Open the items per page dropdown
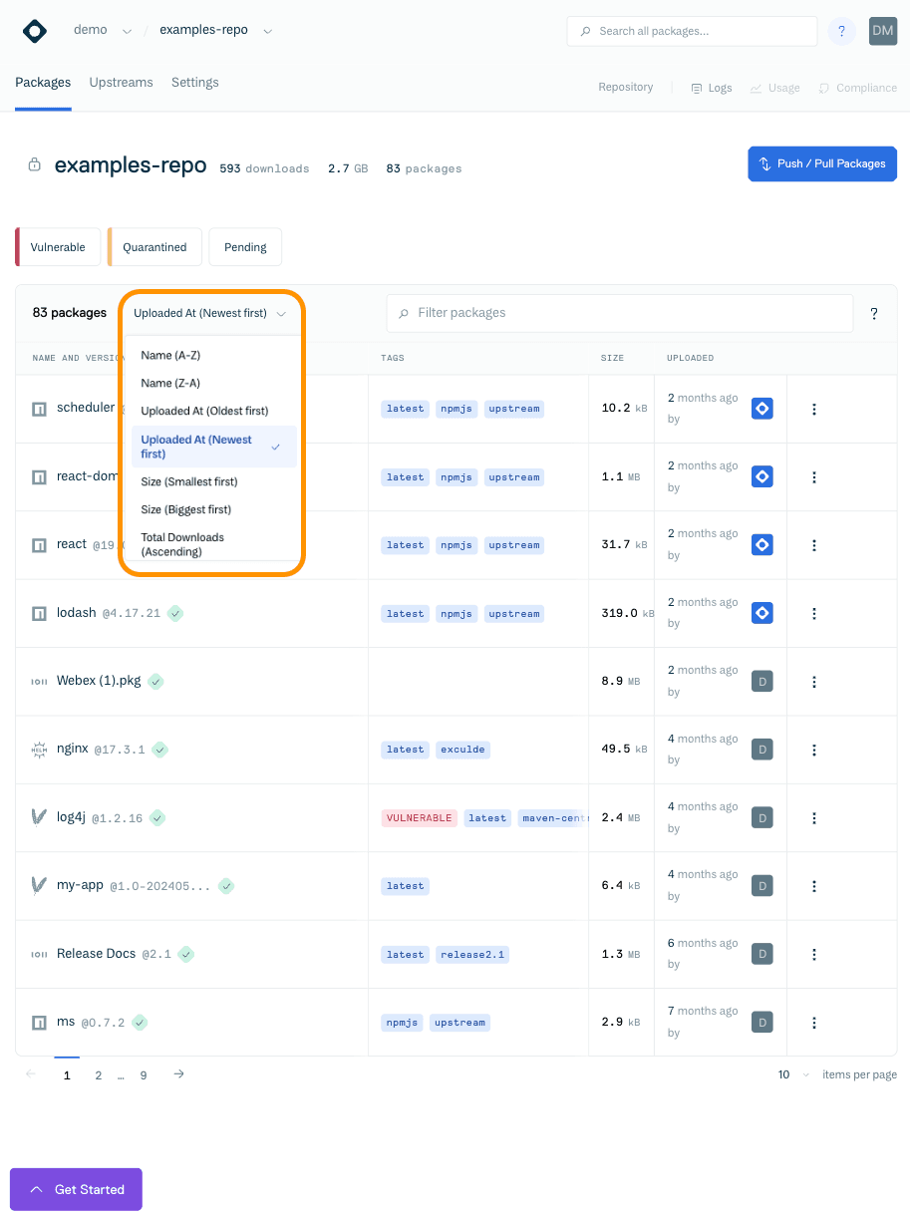 (794, 1074)
